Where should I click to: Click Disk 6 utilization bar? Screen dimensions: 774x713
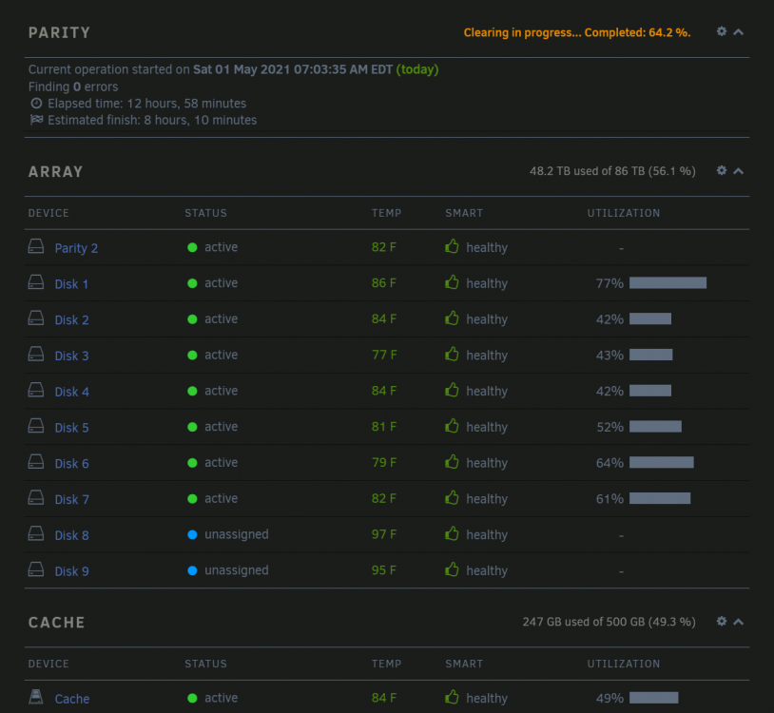point(662,462)
